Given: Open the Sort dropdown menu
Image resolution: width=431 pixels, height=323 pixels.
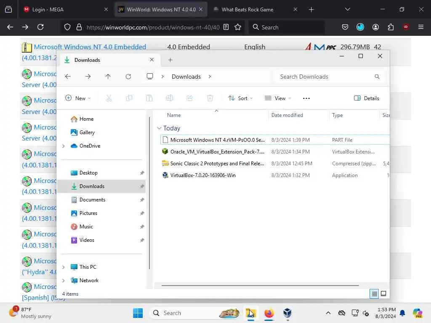Looking at the screenshot, I should (x=240, y=98).
